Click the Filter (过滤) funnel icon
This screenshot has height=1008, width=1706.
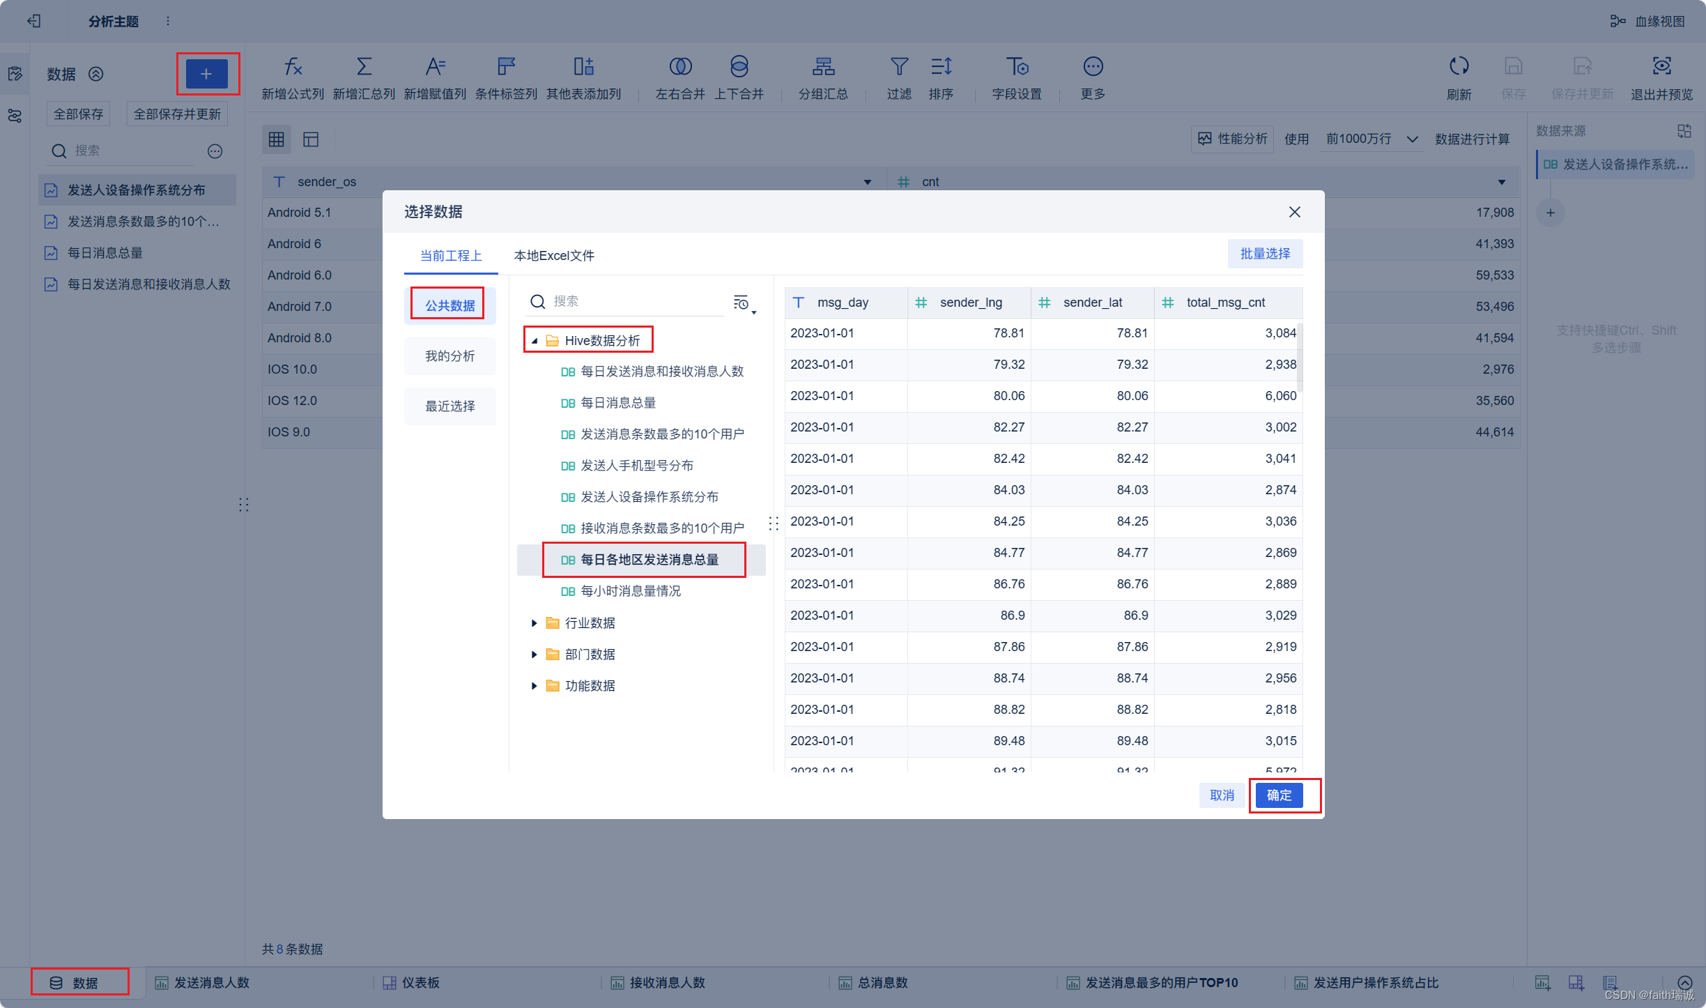(899, 67)
